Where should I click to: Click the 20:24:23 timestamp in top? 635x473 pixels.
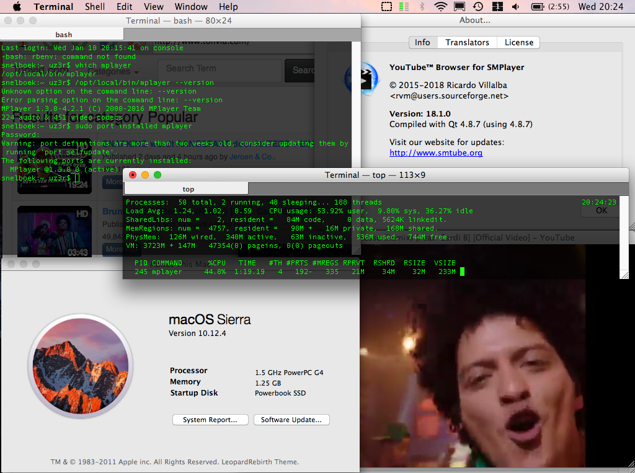click(599, 202)
